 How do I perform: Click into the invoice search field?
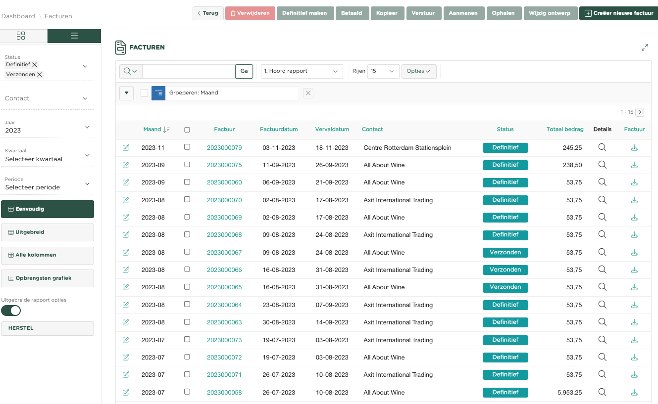pos(188,71)
